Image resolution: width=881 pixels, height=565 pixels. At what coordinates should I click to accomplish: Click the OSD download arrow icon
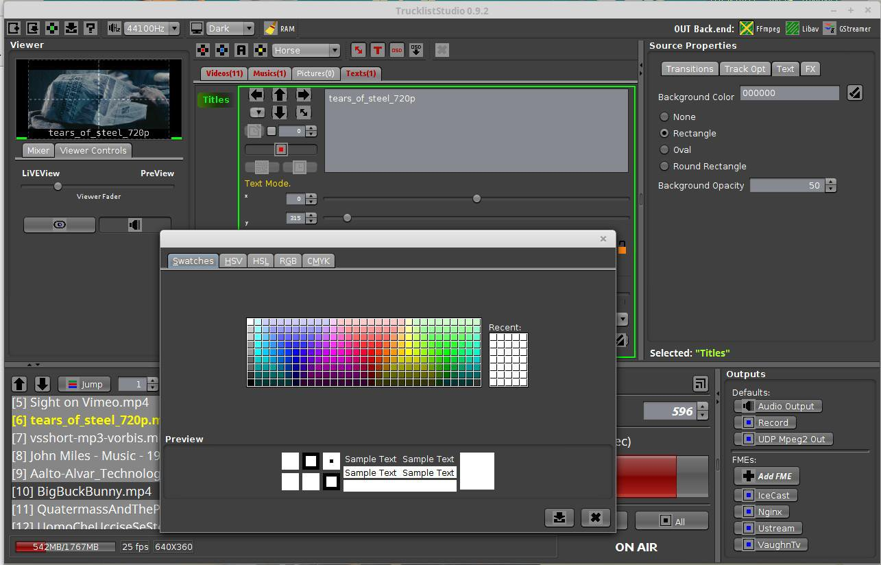coord(416,50)
